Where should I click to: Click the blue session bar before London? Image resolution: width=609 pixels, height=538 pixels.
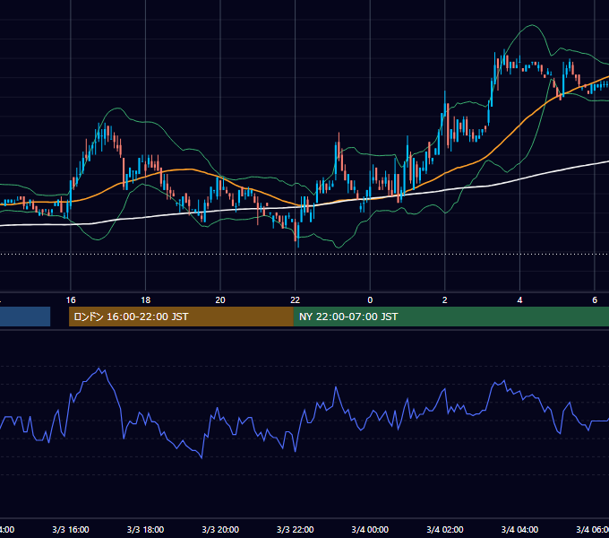pyautogui.click(x=25, y=317)
